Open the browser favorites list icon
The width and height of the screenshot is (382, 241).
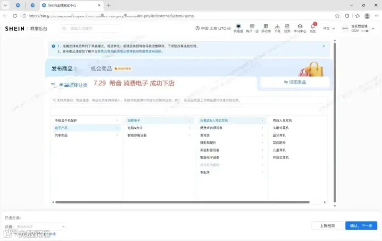coord(357,16)
